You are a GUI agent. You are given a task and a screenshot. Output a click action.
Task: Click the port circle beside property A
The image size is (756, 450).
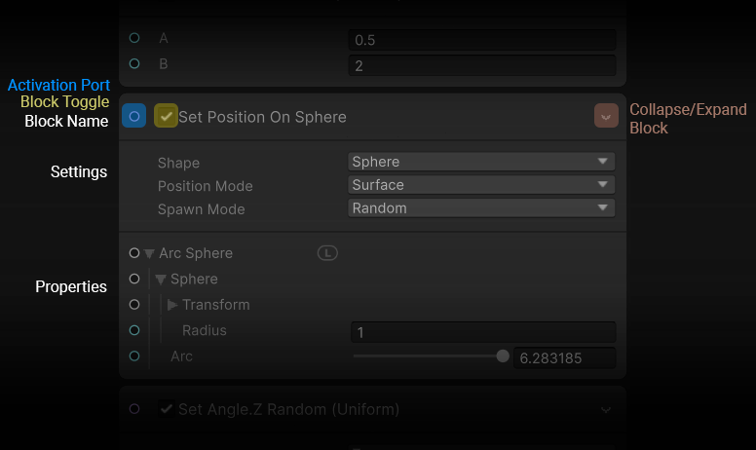[134, 39]
